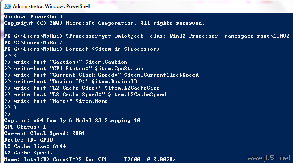Click the output "Caption: x64 Family 6" line
The width and height of the screenshot is (293, 163).
point(72,120)
